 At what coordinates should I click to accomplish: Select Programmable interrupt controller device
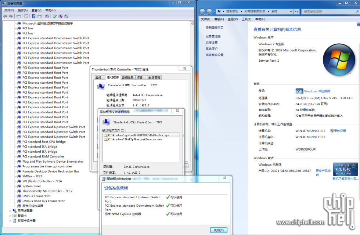(x=47, y=166)
